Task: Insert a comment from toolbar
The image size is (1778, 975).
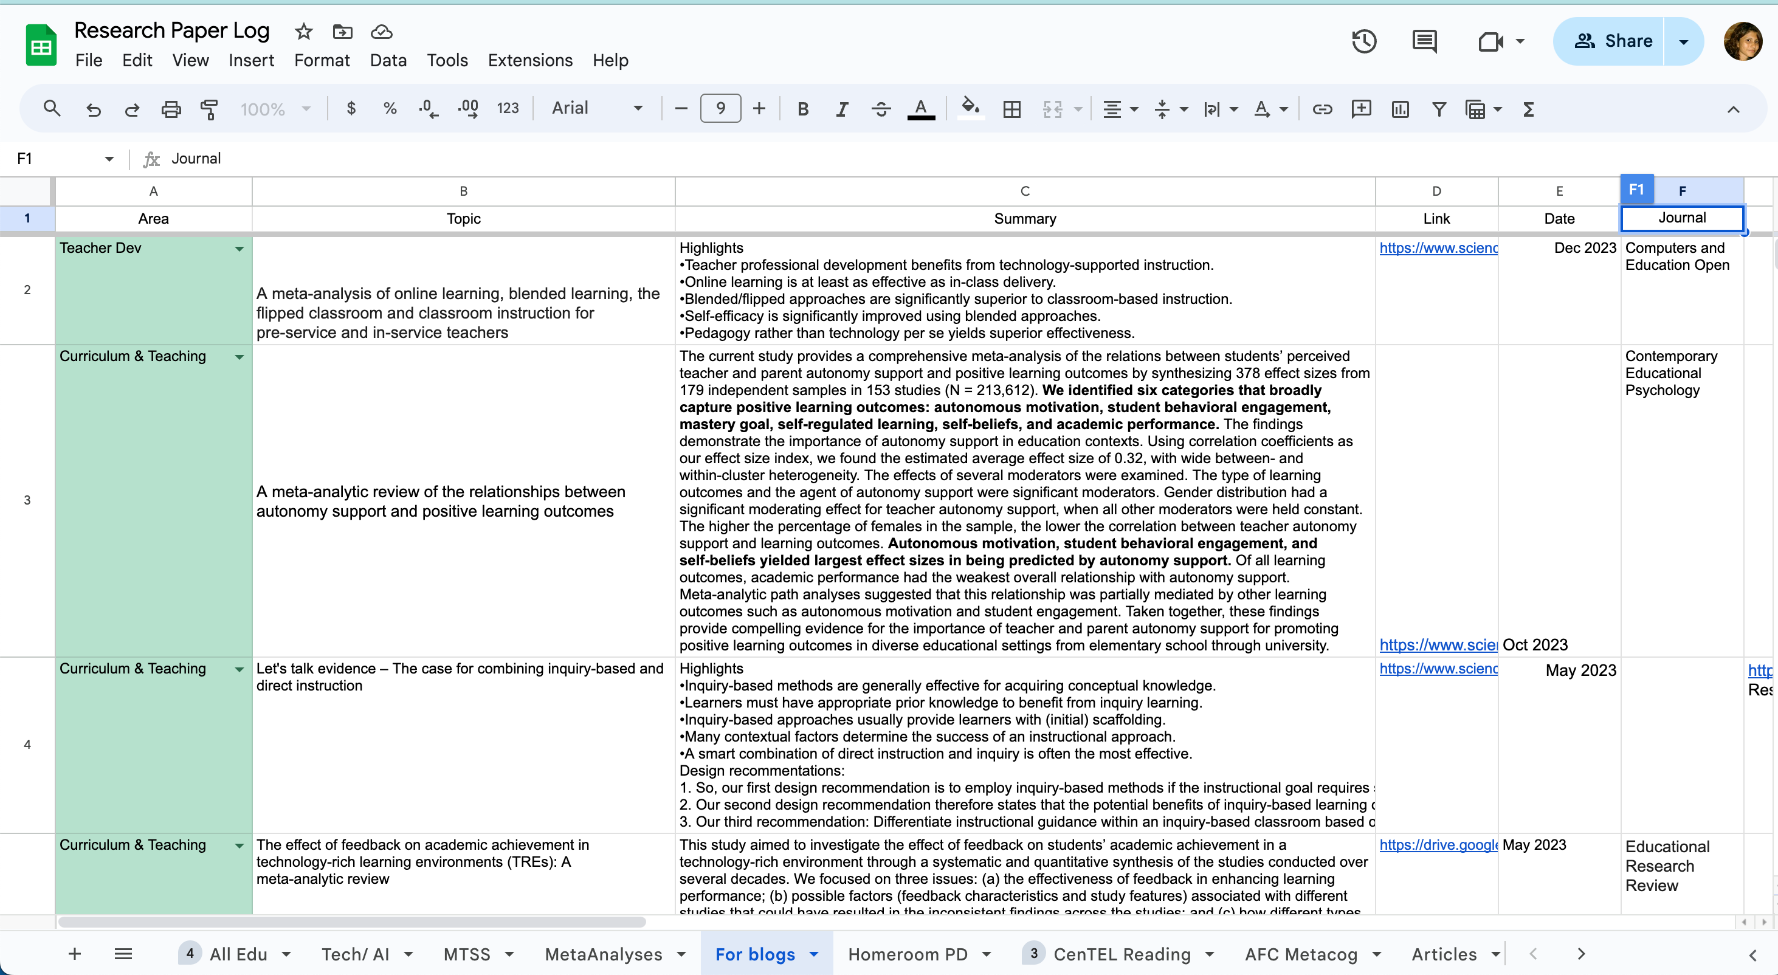Action: click(1361, 108)
